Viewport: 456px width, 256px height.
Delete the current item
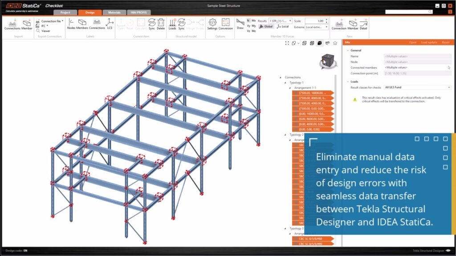pyautogui.click(x=161, y=24)
